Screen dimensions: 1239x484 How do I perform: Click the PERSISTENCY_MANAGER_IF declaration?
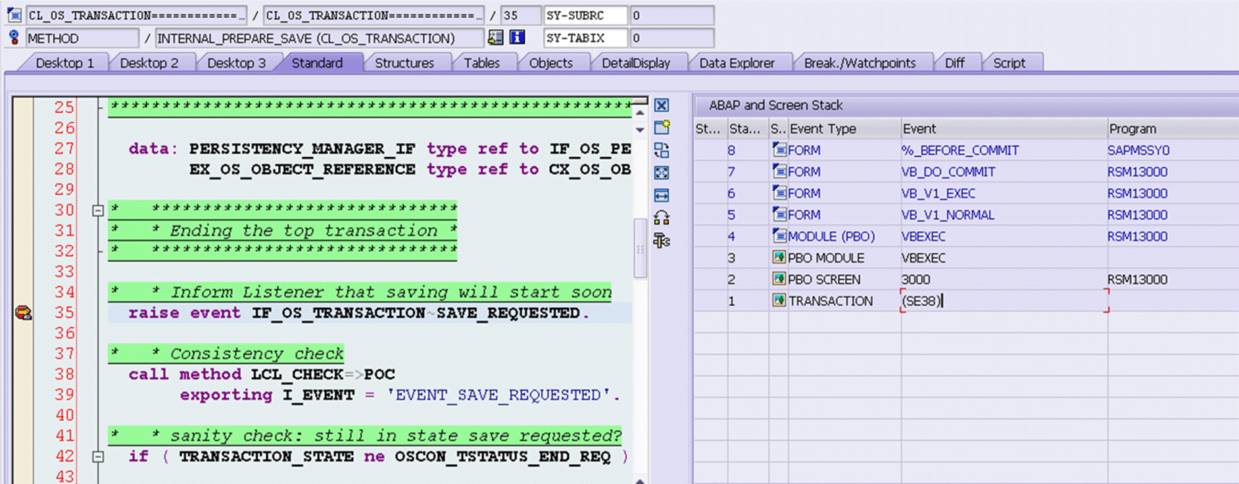click(303, 149)
